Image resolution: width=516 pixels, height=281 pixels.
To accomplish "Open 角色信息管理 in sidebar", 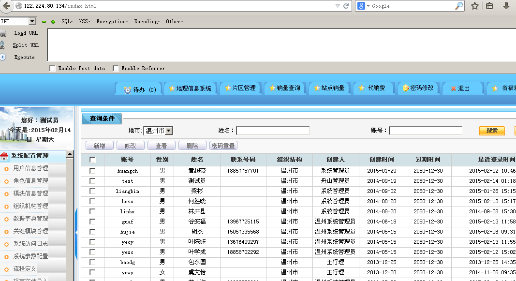I will (30, 181).
